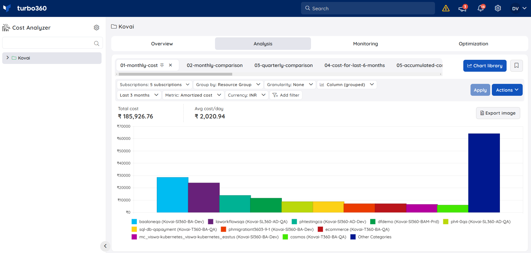Open the Actions menu

point(507,90)
